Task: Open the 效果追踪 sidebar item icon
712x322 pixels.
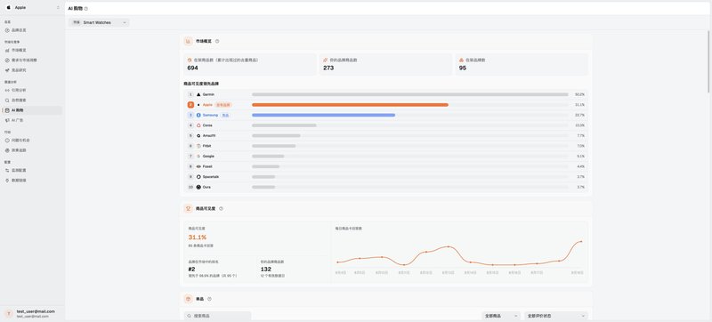Action: point(7,150)
